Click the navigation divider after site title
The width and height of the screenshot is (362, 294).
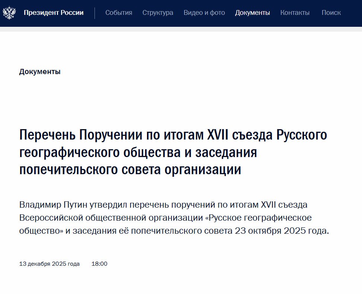[x=94, y=13]
